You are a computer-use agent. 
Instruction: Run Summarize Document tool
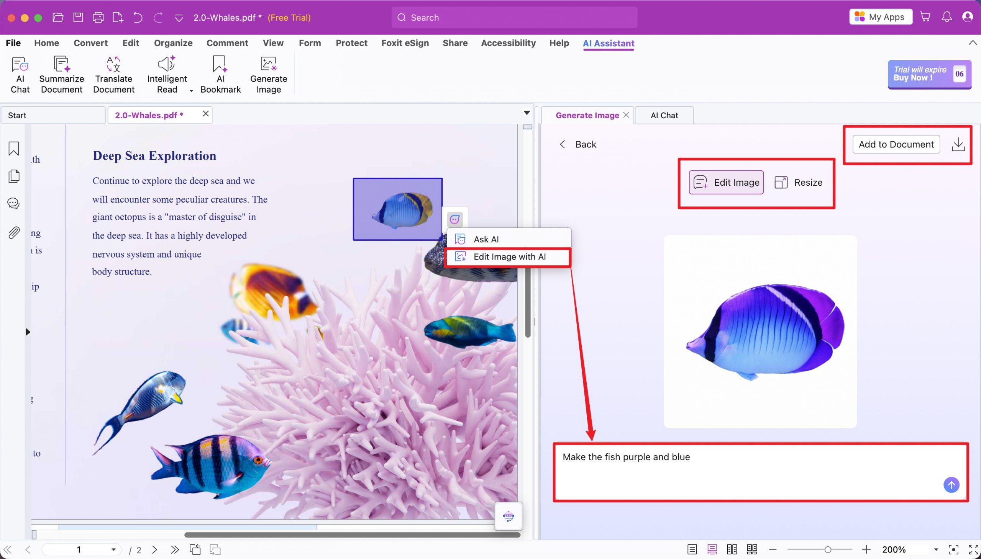pos(61,75)
